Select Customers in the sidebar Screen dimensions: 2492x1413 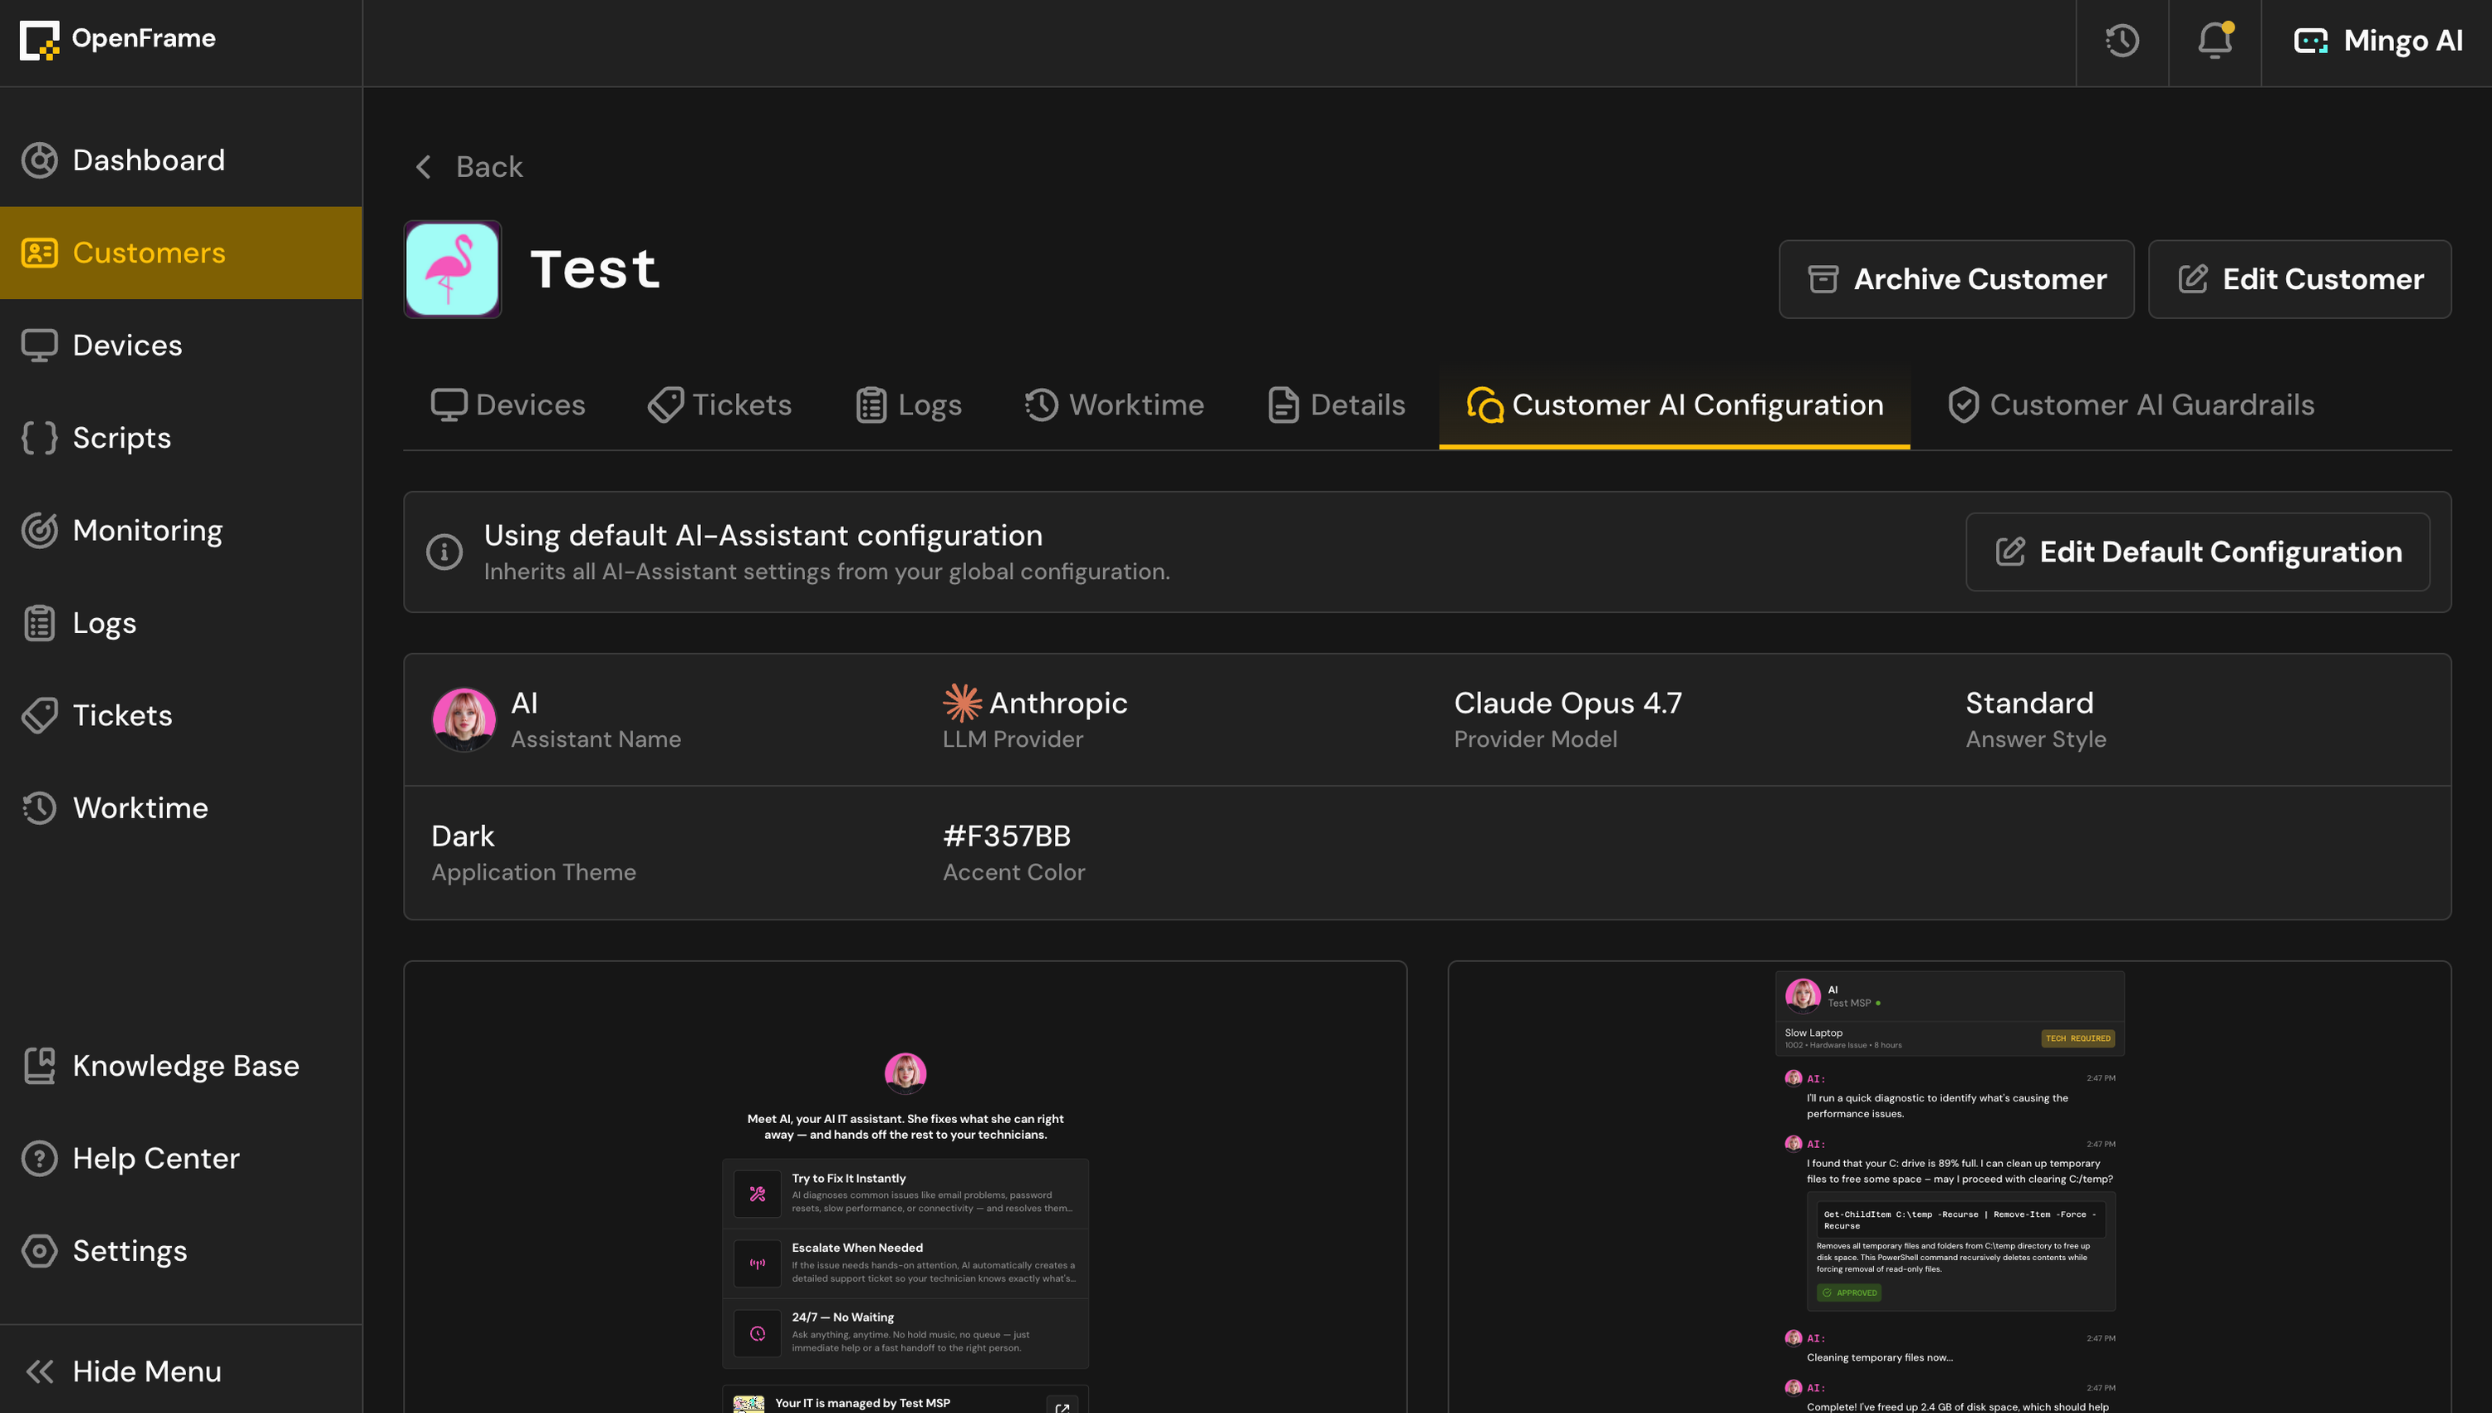[x=180, y=253]
